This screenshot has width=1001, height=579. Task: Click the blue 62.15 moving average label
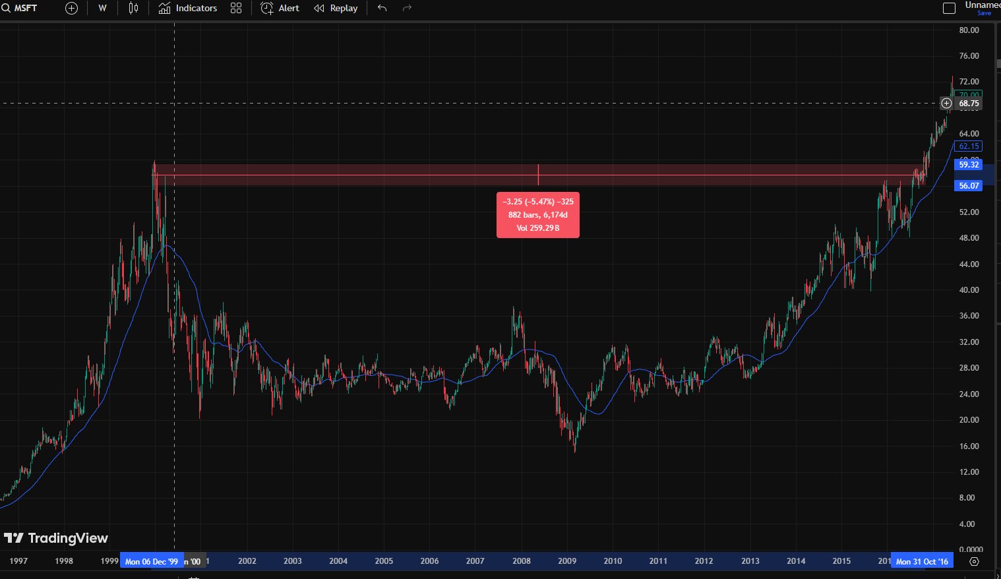coord(969,146)
